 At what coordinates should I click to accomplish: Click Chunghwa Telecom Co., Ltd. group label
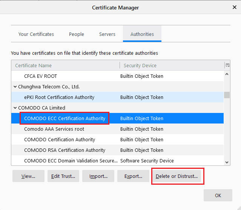point(49,86)
